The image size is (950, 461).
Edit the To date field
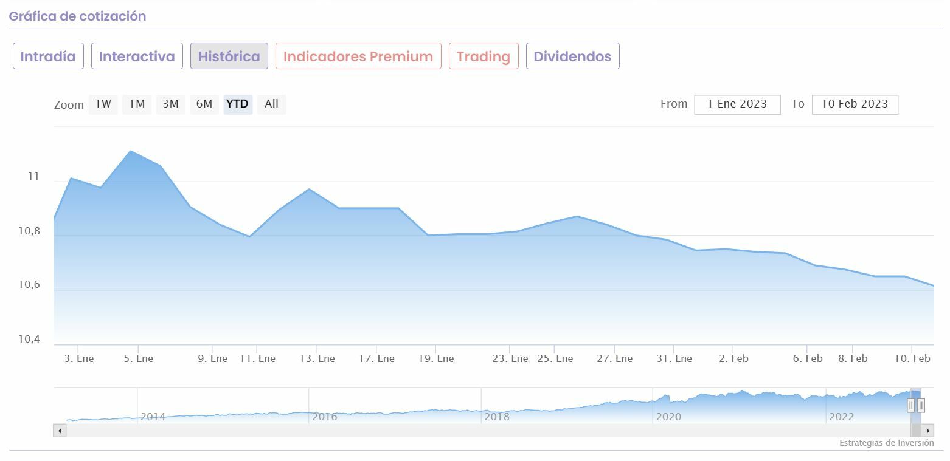(855, 104)
